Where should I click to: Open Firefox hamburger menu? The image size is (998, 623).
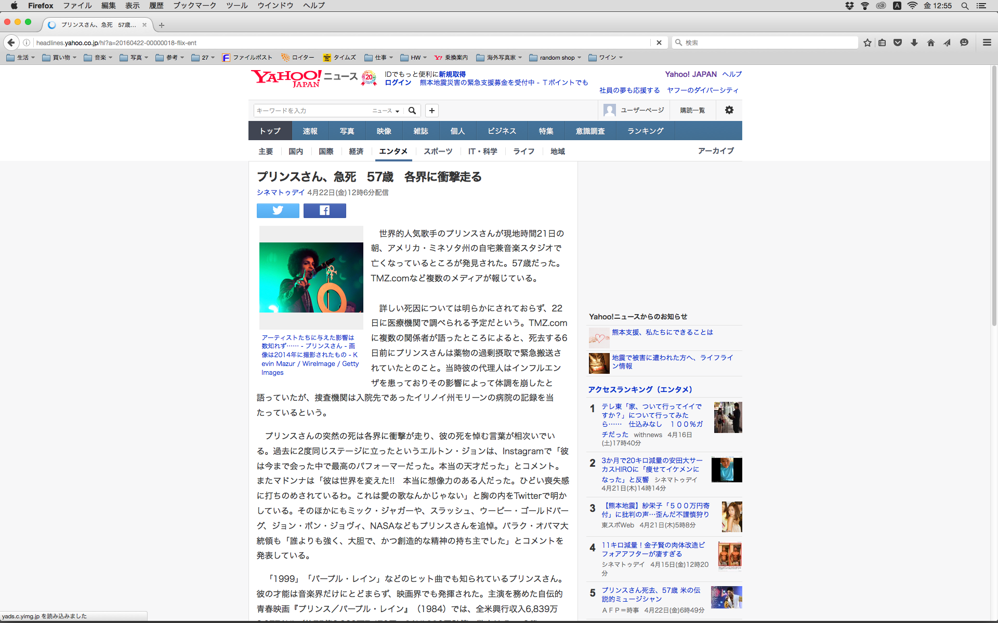pos(987,43)
